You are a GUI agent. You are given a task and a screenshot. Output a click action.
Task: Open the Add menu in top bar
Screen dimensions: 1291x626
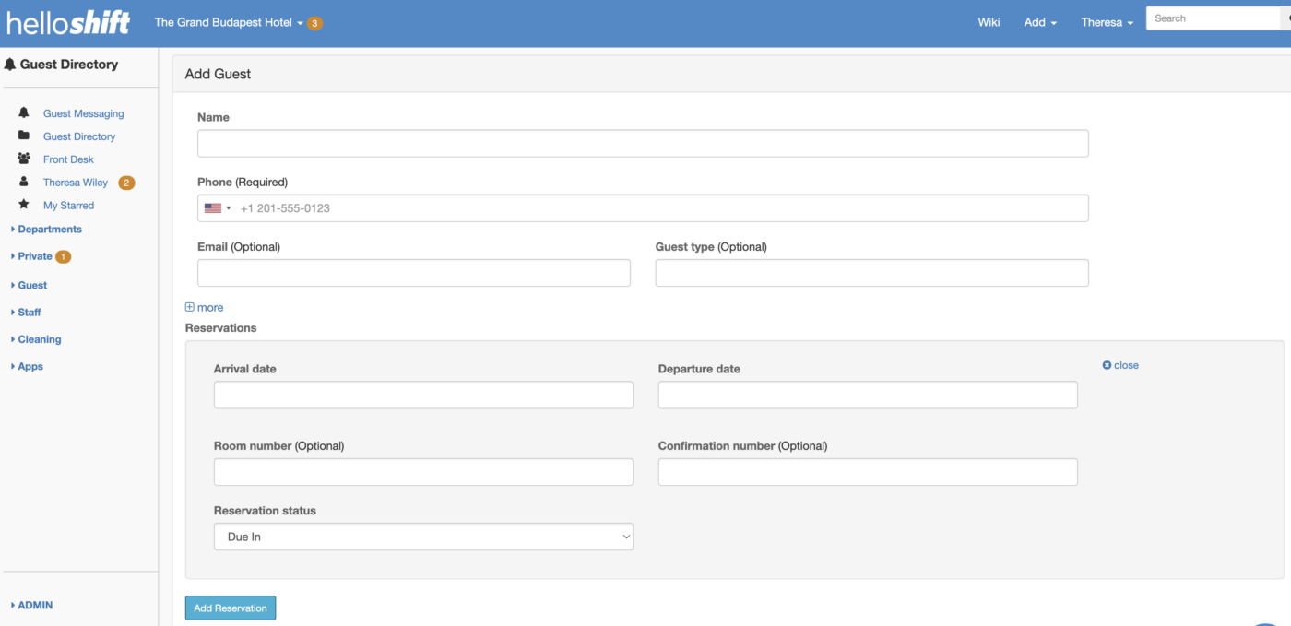[x=1040, y=22]
